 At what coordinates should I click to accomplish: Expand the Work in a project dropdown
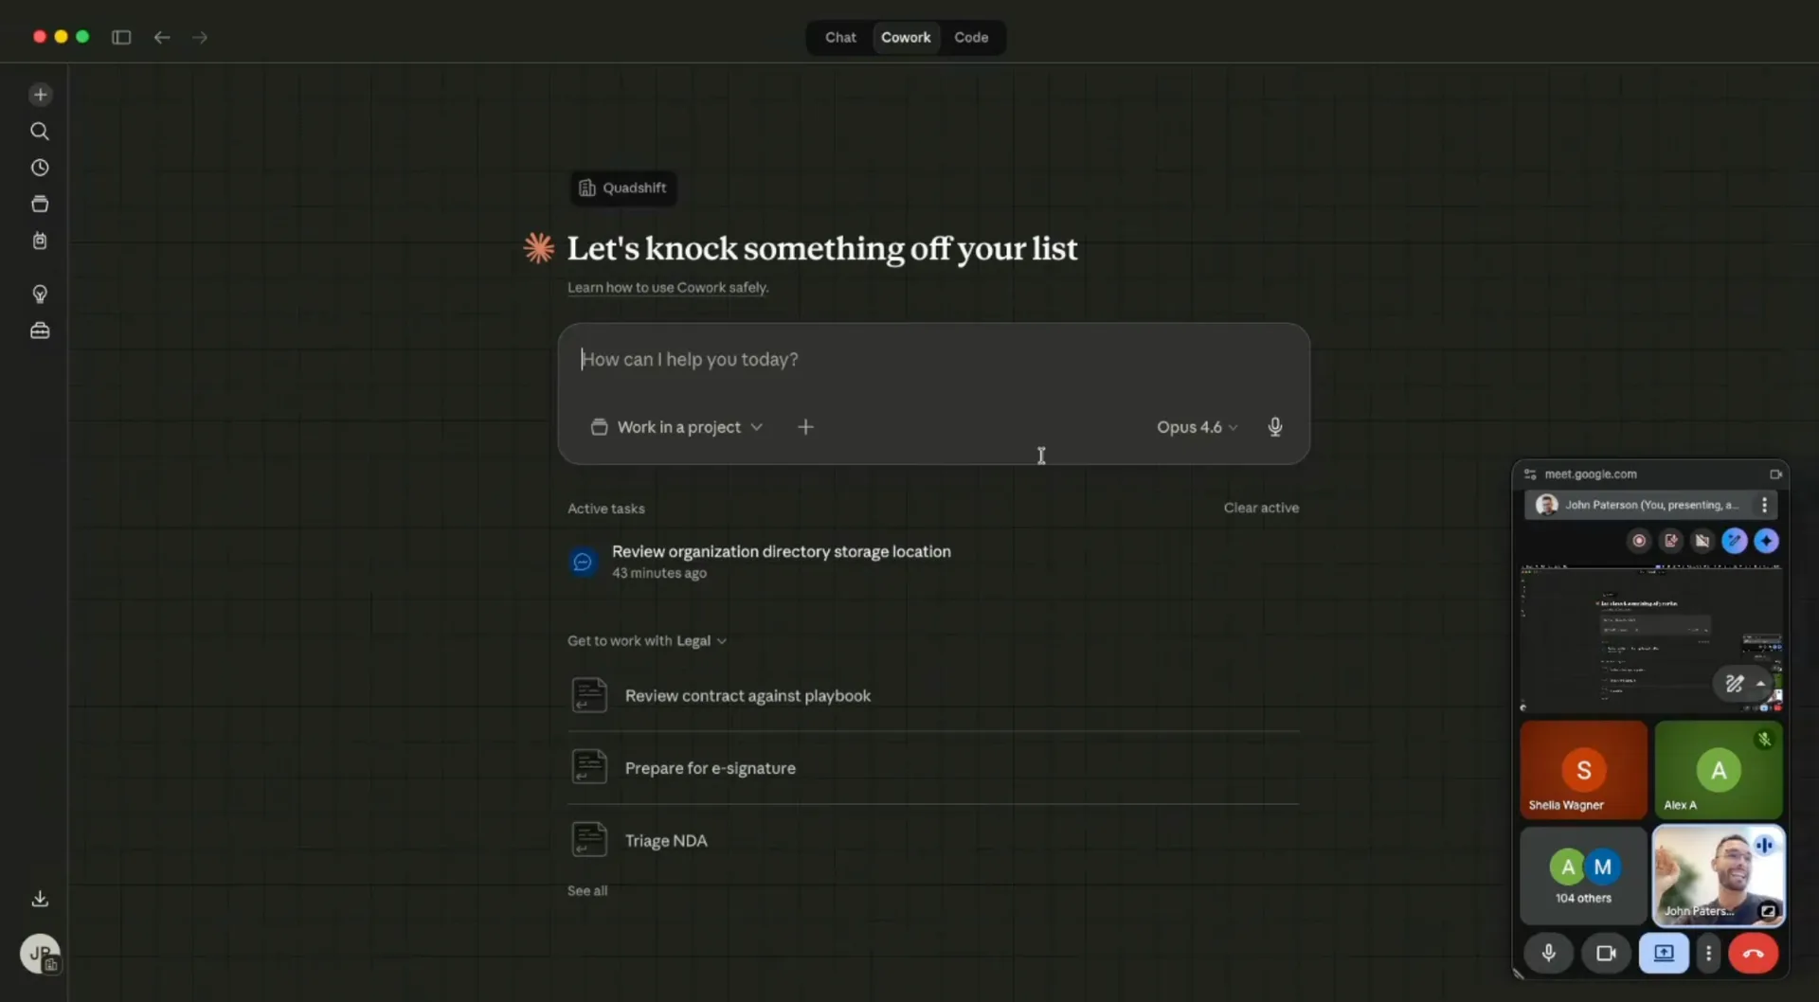pyautogui.click(x=676, y=427)
